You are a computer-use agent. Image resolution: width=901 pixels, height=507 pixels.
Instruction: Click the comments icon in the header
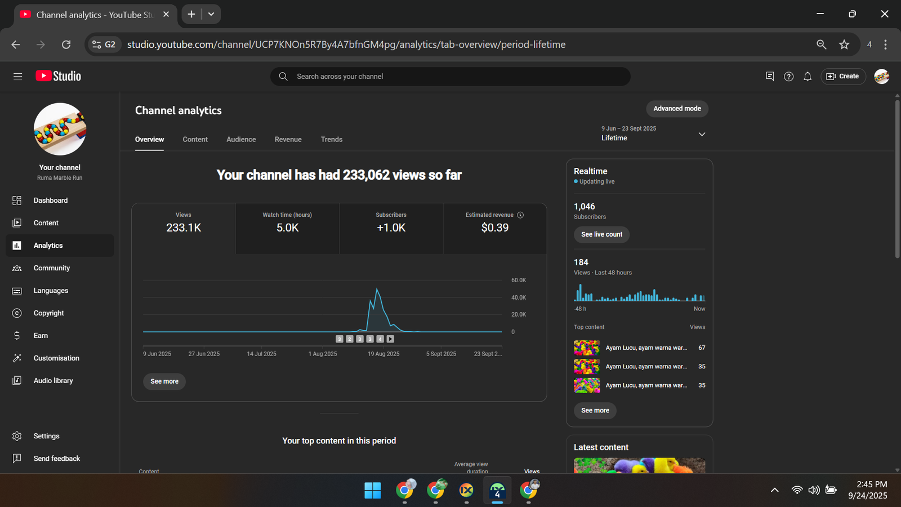[x=770, y=76]
